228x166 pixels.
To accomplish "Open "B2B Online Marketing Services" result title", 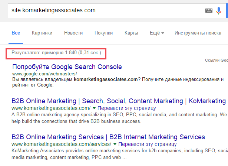I will tap(108, 137).
